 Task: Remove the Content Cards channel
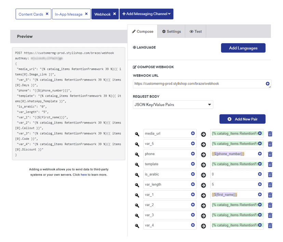click(x=48, y=14)
